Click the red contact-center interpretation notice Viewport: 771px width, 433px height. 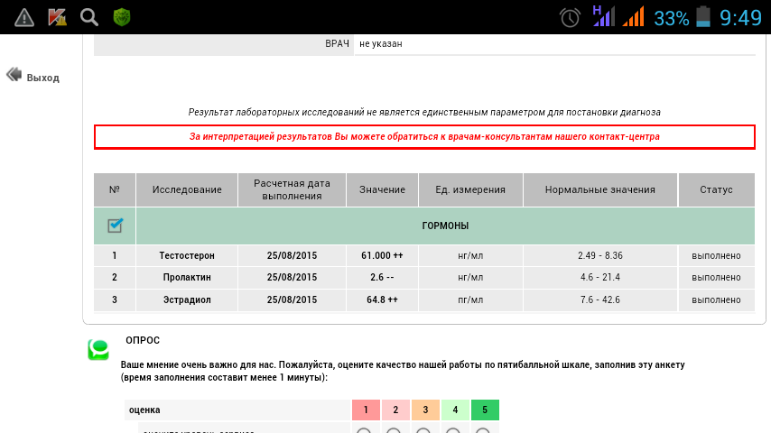tap(424, 137)
